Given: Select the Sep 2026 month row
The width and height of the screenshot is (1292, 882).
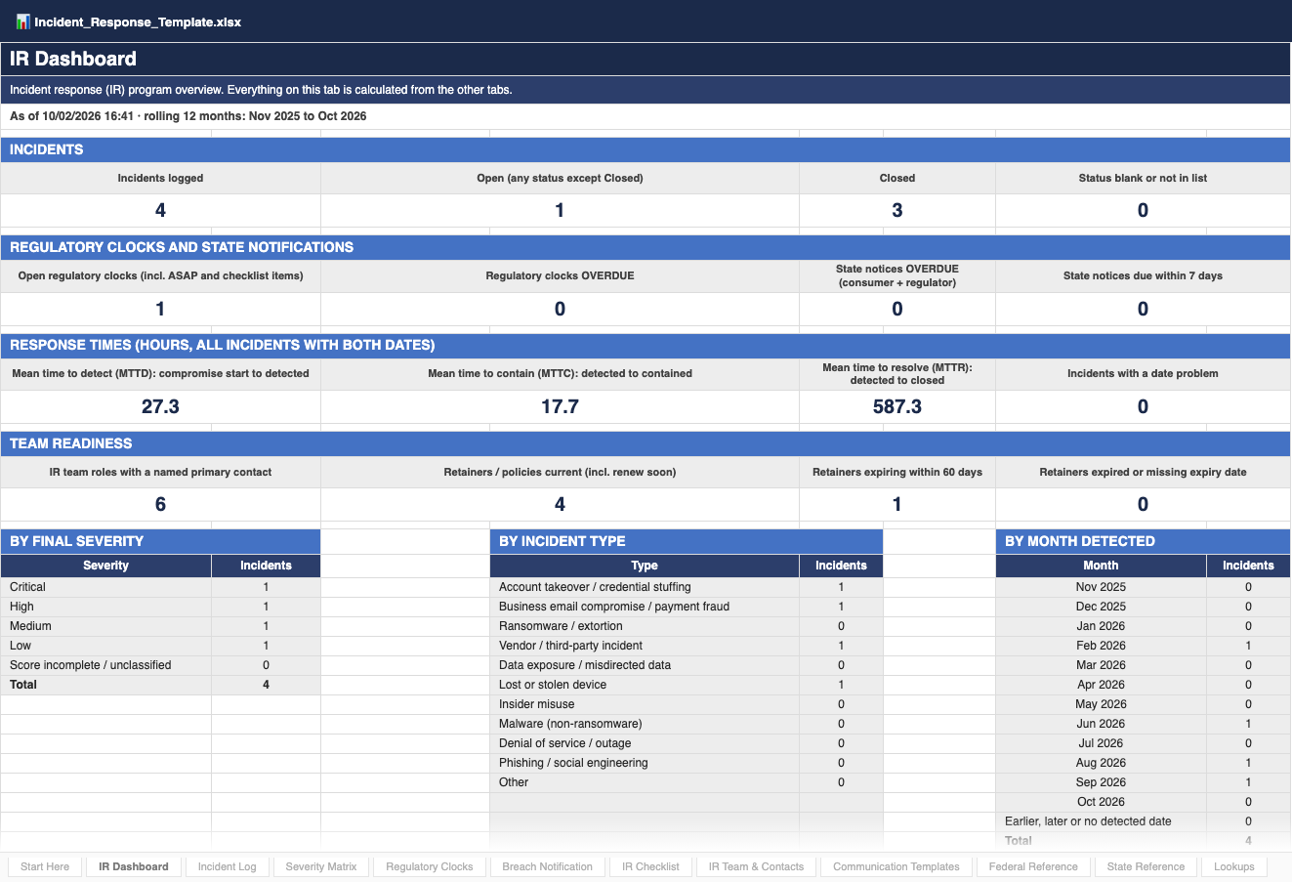Looking at the screenshot, I should (x=1144, y=782).
